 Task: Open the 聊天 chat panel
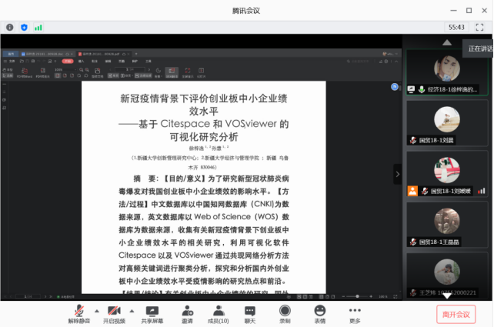pyautogui.click(x=250, y=314)
